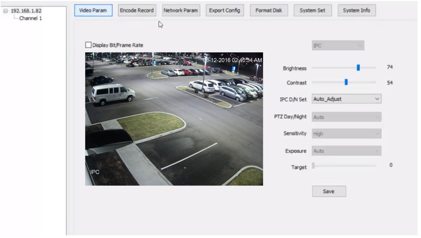Click the Export Config button
421x238 pixels.
click(225, 10)
